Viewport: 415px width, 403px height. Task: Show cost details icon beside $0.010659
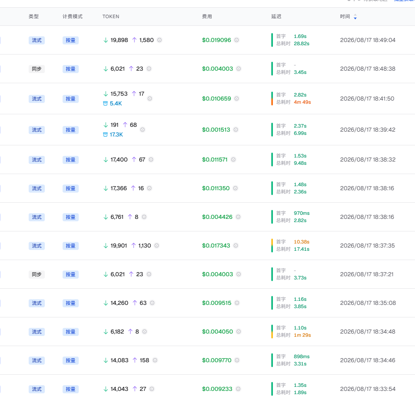237,99
